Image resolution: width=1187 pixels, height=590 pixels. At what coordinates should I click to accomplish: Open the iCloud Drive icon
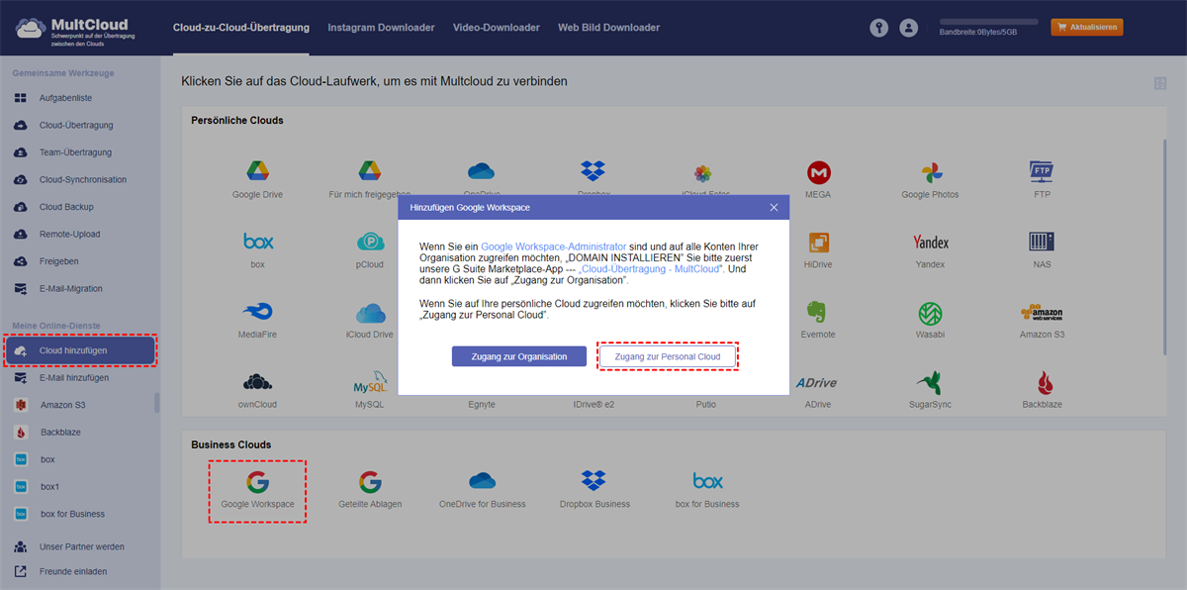370,313
